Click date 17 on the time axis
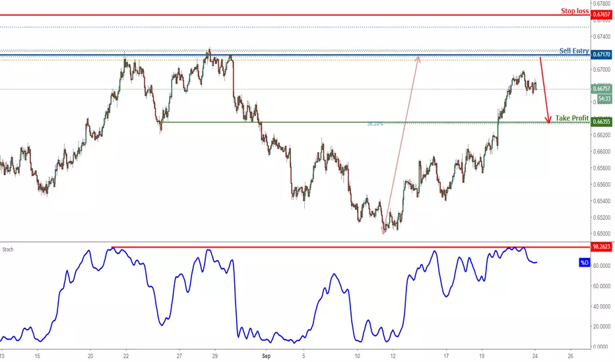This screenshot has height=362, width=615. 446,356
